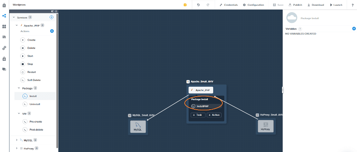The image size is (357, 152).
Task: Click the MySQL_Small_AHV substrate icon
Action: 130,115
